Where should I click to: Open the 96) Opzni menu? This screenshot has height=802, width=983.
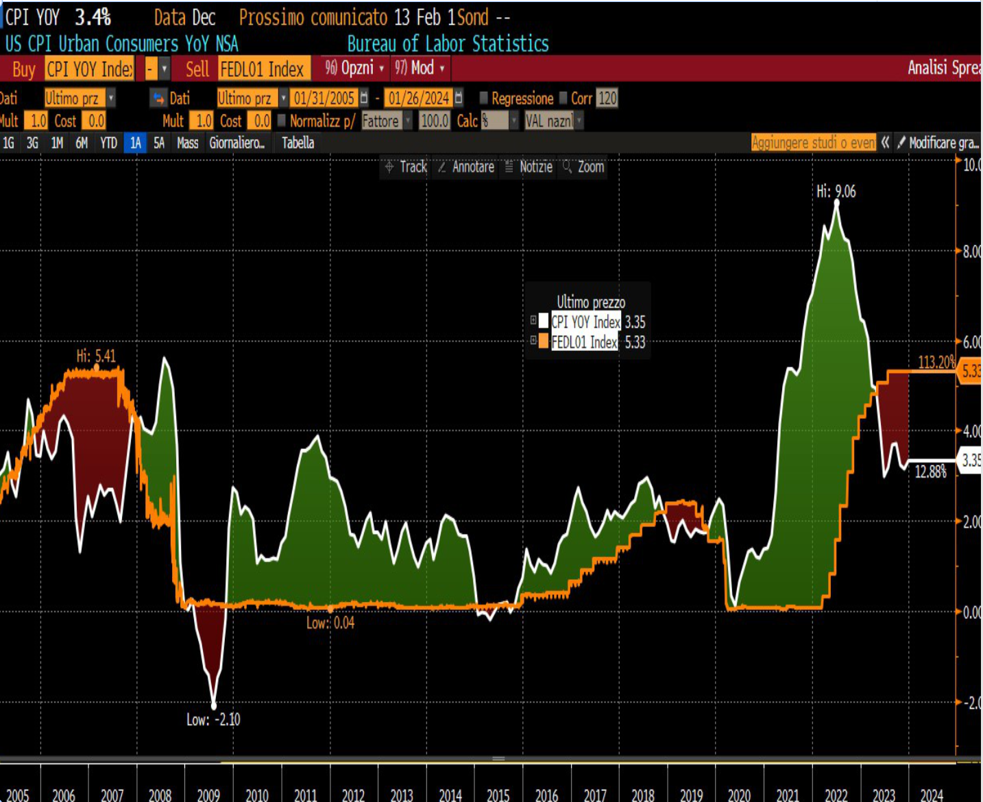click(354, 68)
